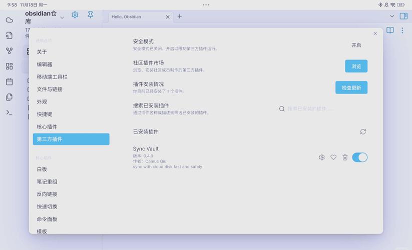This screenshot has height=250, width=412.
Task: Switch to reading view book icon
Action: point(390,30)
